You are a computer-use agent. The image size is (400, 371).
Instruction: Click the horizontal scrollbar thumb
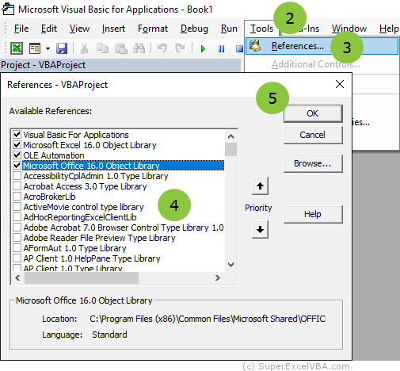tap(82, 277)
